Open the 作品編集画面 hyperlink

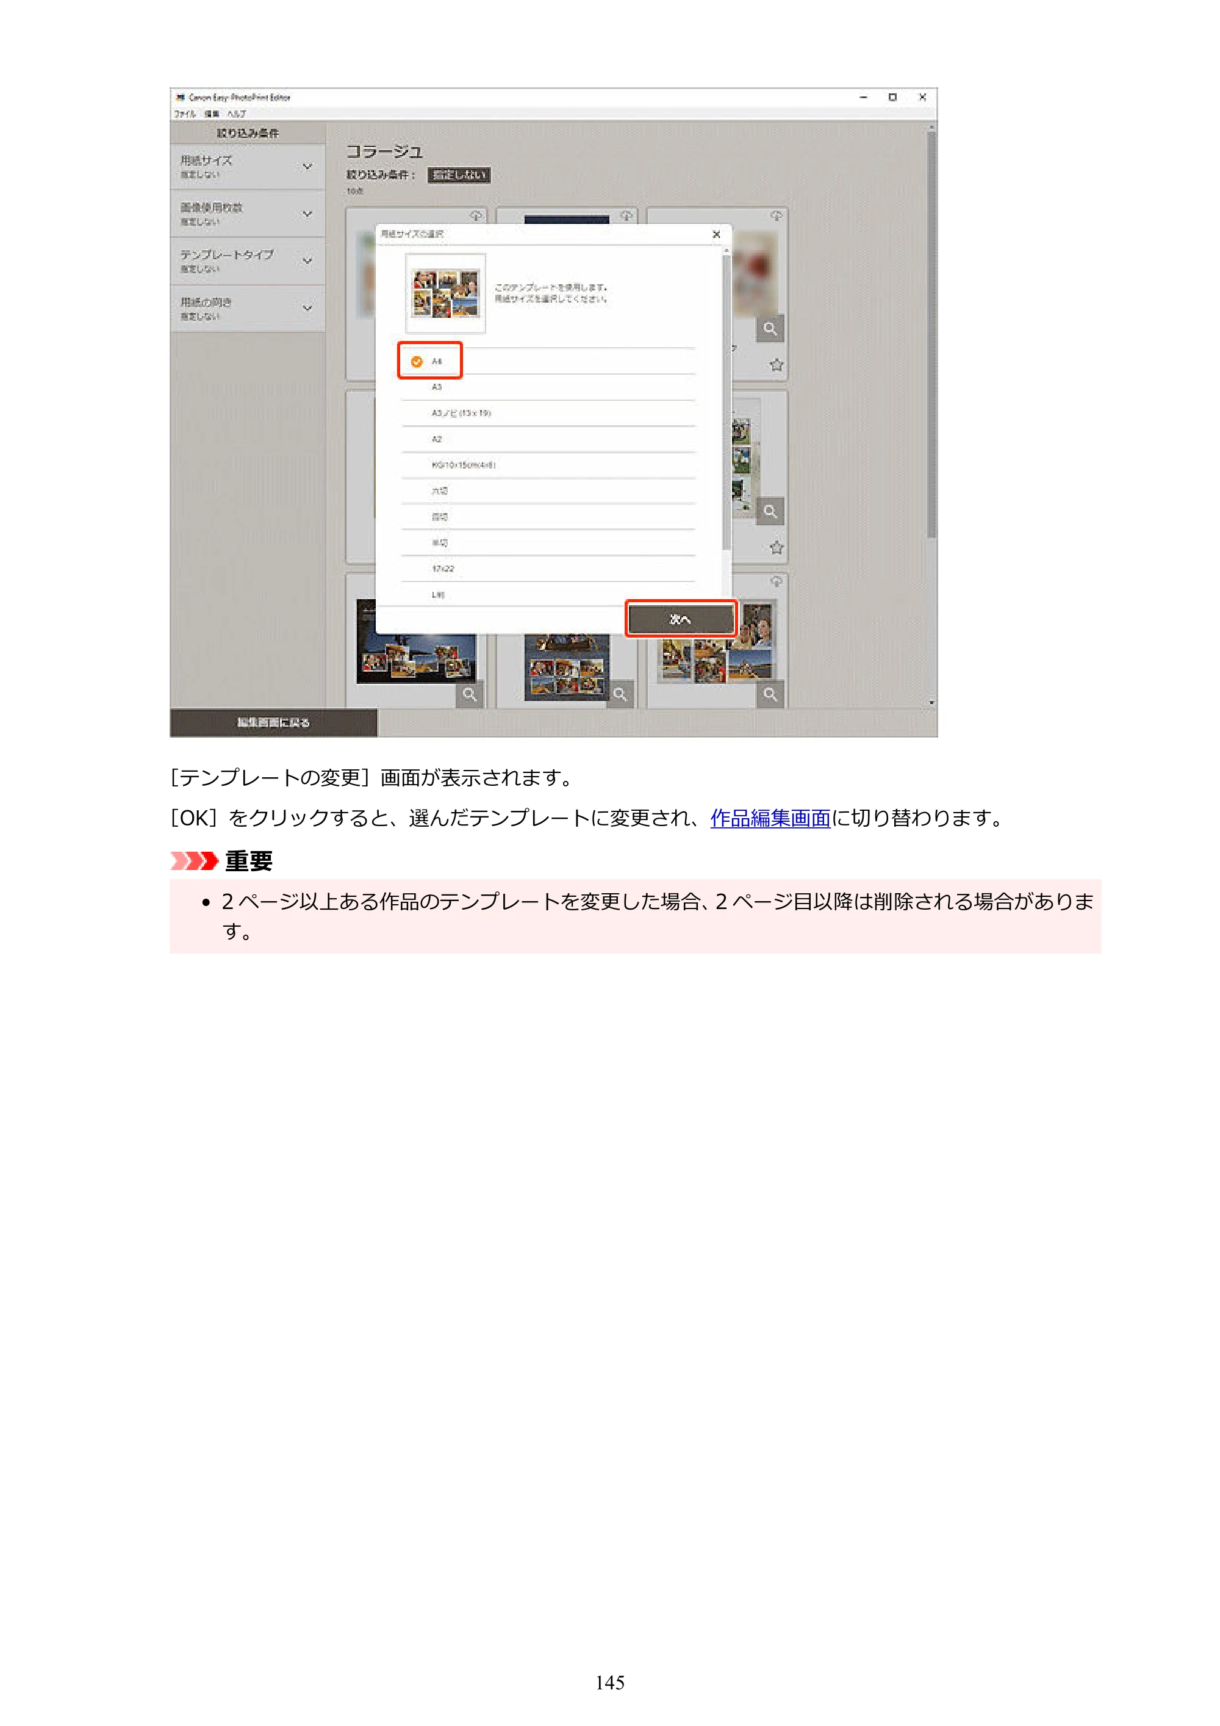[x=770, y=818]
